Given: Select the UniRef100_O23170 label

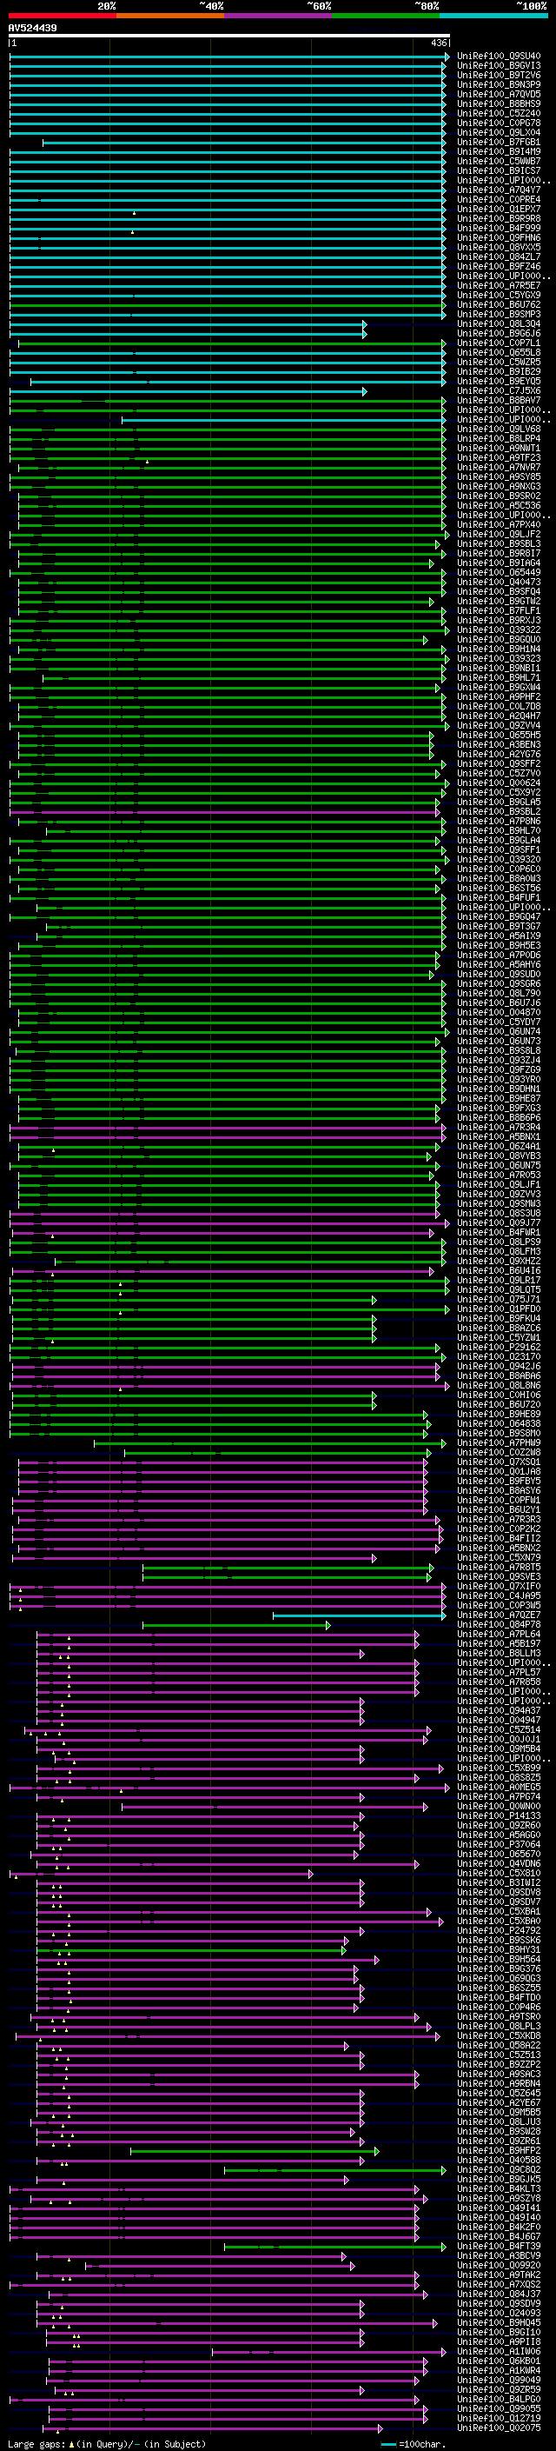Looking at the screenshot, I should (x=499, y=1357).
